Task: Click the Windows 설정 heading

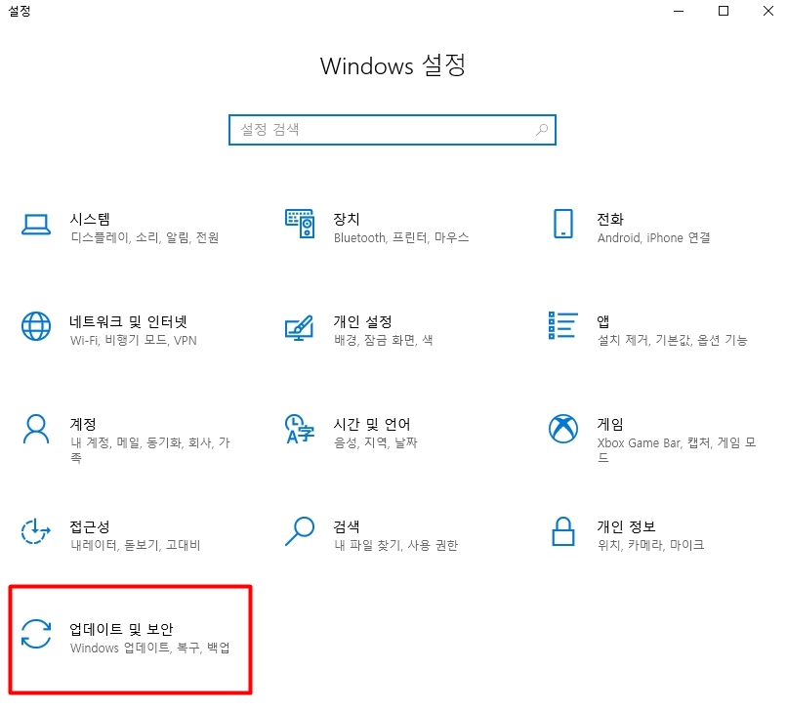Action: [393, 65]
